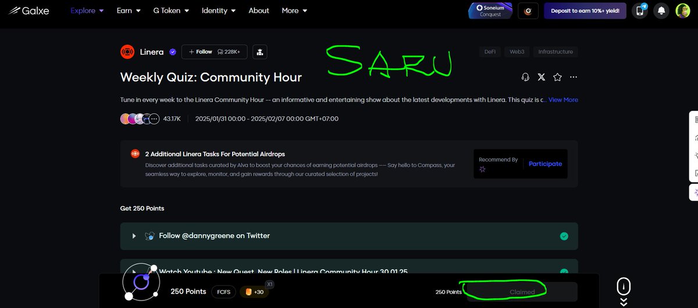Open the G Token dropdown menu
The height and width of the screenshot is (308, 698).
coord(172,10)
